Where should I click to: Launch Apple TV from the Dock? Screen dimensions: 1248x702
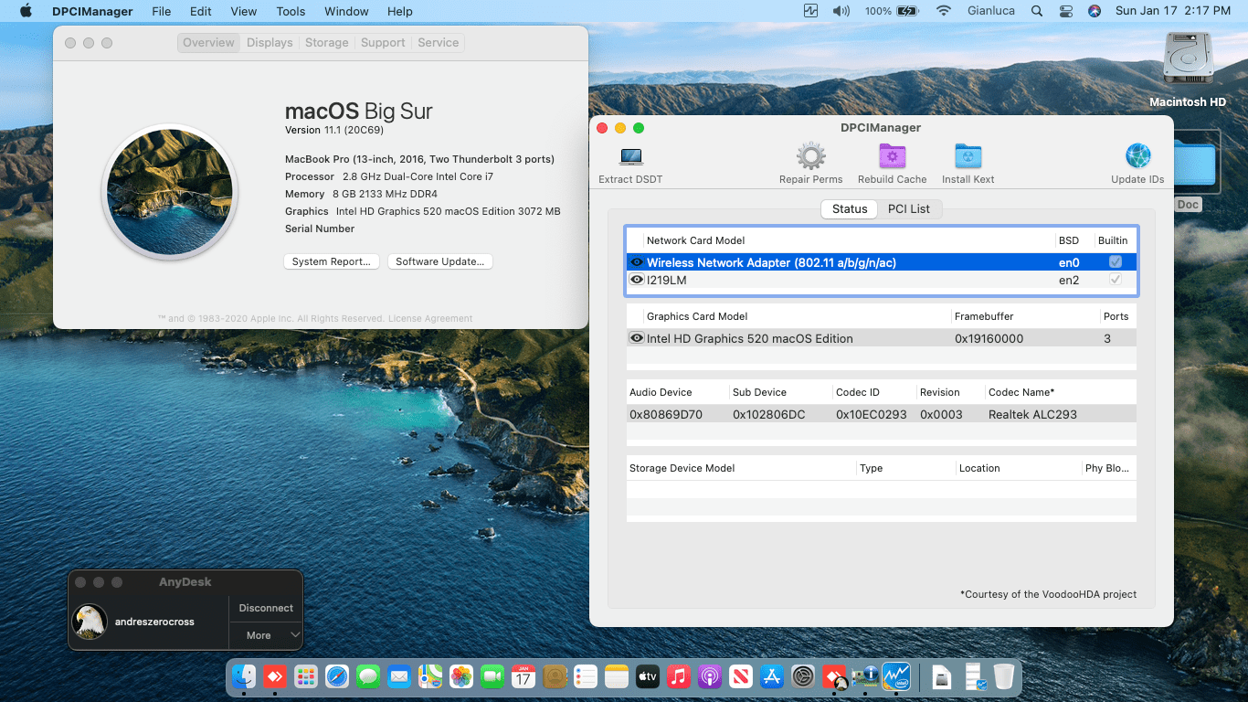coord(648,676)
